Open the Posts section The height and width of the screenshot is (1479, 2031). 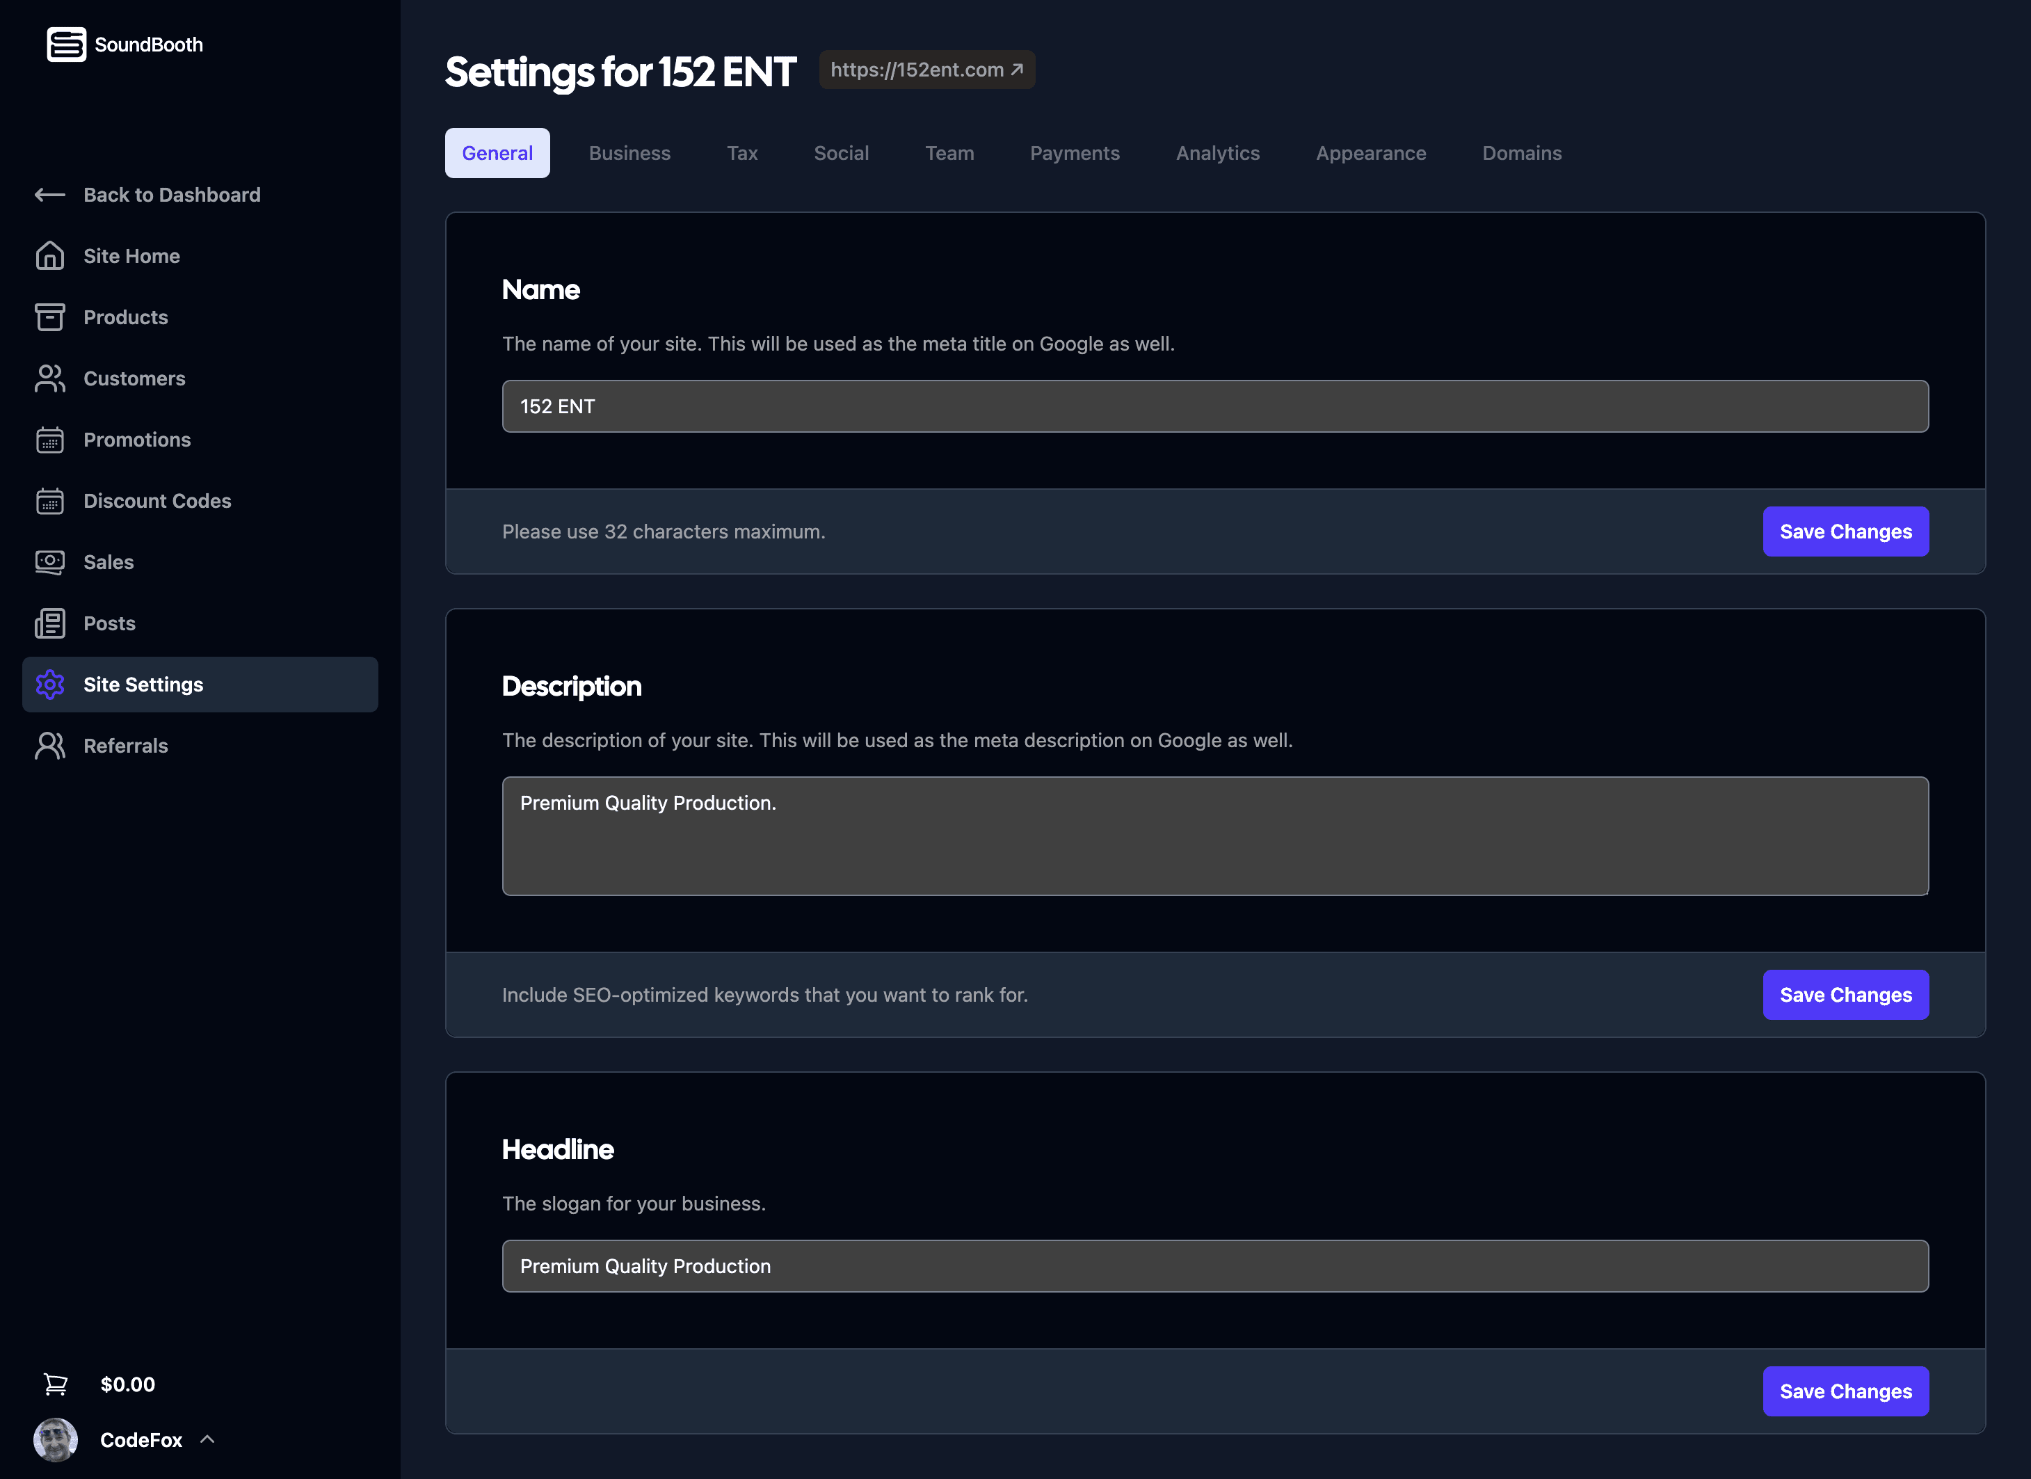click(x=109, y=623)
